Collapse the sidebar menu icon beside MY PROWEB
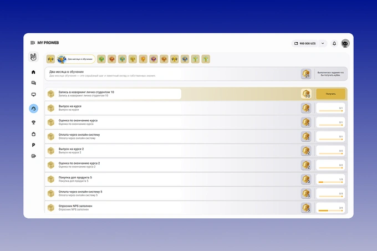The image size is (377, 251). pos(33,43)
